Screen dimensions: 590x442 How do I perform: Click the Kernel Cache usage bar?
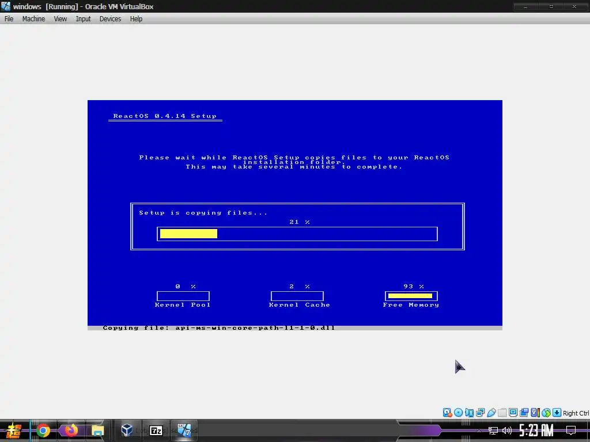pos(297,296)
